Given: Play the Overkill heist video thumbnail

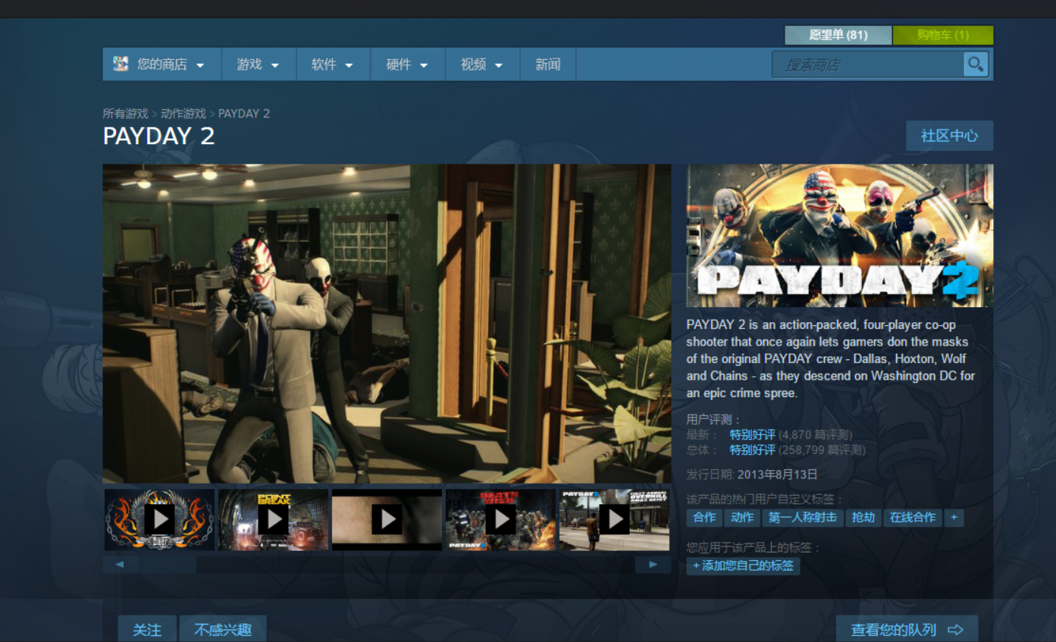Looking at the screenshot, I should pos(614,519).
